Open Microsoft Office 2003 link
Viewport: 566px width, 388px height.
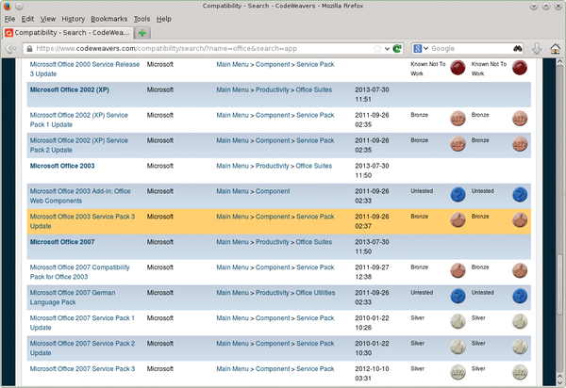pyautogui.click(x=62, y=166)
